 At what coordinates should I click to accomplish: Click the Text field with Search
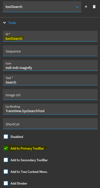point(50,80)
